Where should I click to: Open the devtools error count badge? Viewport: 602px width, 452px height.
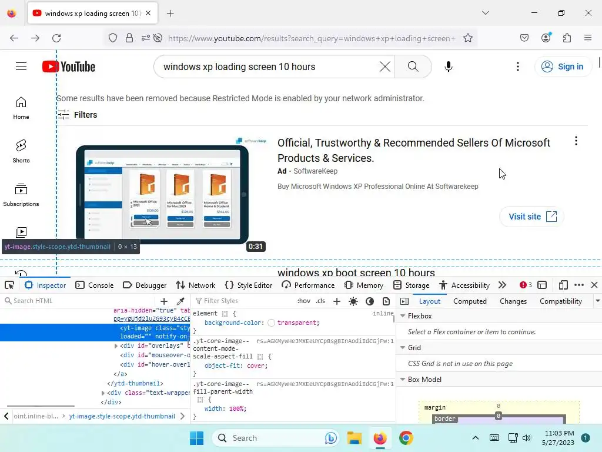coord(526,285)
